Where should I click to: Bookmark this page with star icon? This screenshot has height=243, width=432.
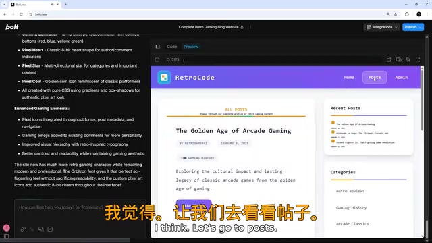(x=396, y=14)
